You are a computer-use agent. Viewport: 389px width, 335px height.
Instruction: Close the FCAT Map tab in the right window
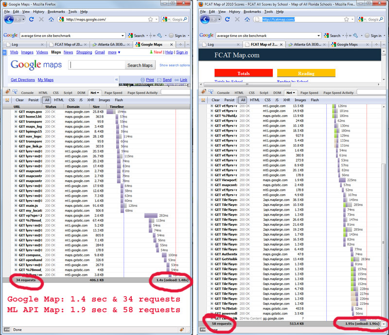pyautogui.click(x=281, y=45)
